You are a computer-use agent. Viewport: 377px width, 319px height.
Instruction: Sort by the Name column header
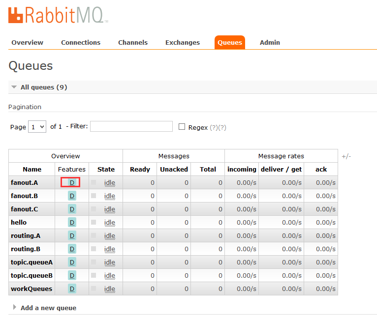[x=32, y=169]
